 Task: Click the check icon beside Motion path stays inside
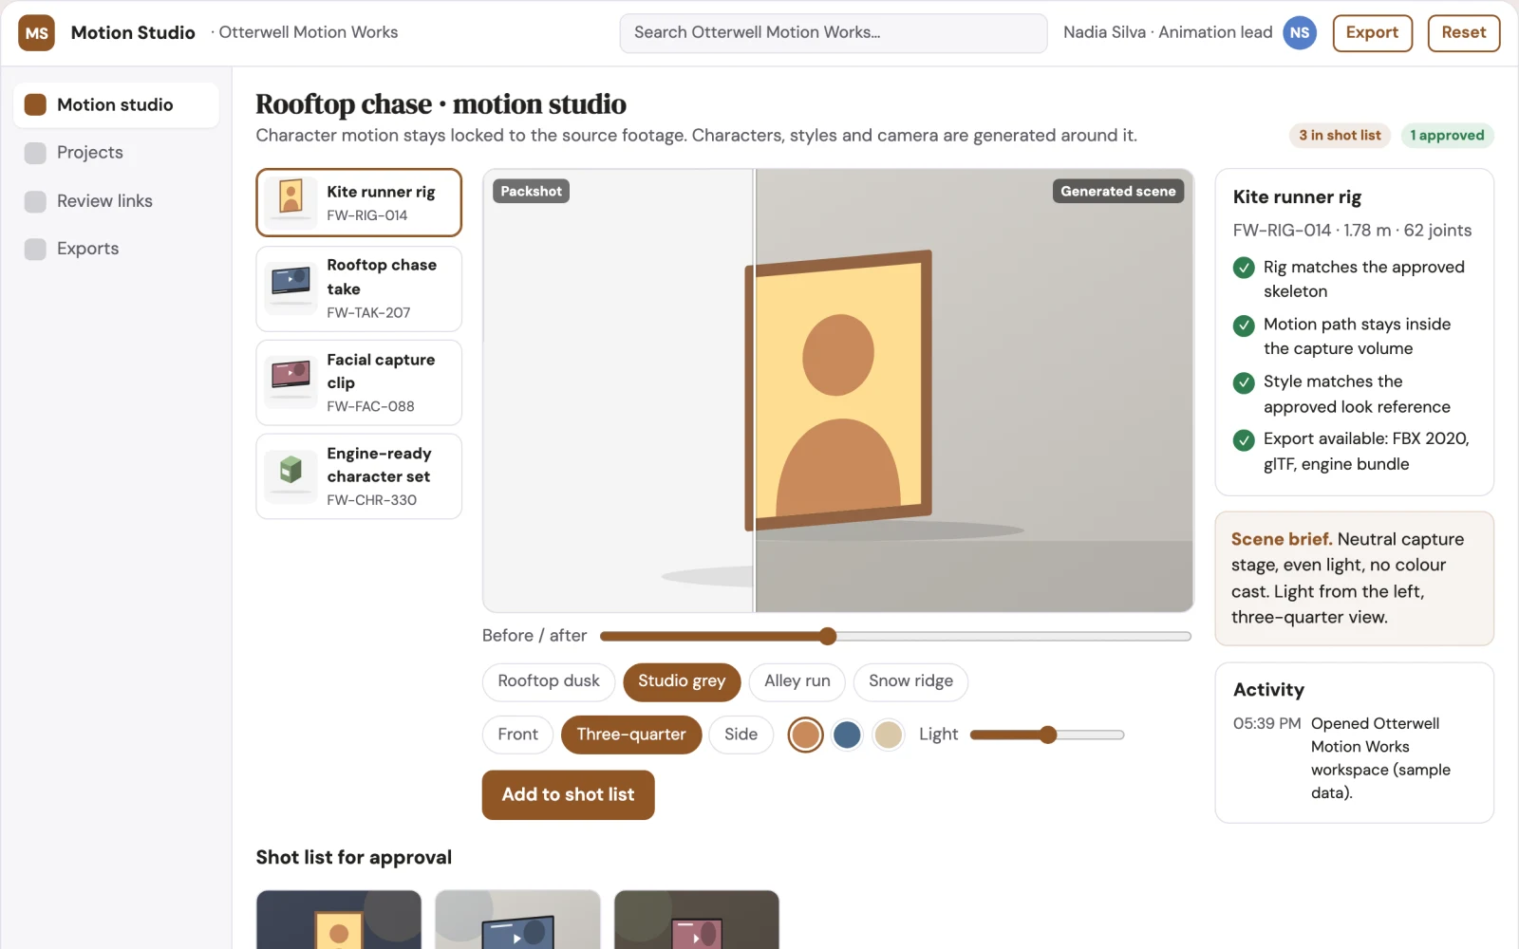(x=1244, y=326)
